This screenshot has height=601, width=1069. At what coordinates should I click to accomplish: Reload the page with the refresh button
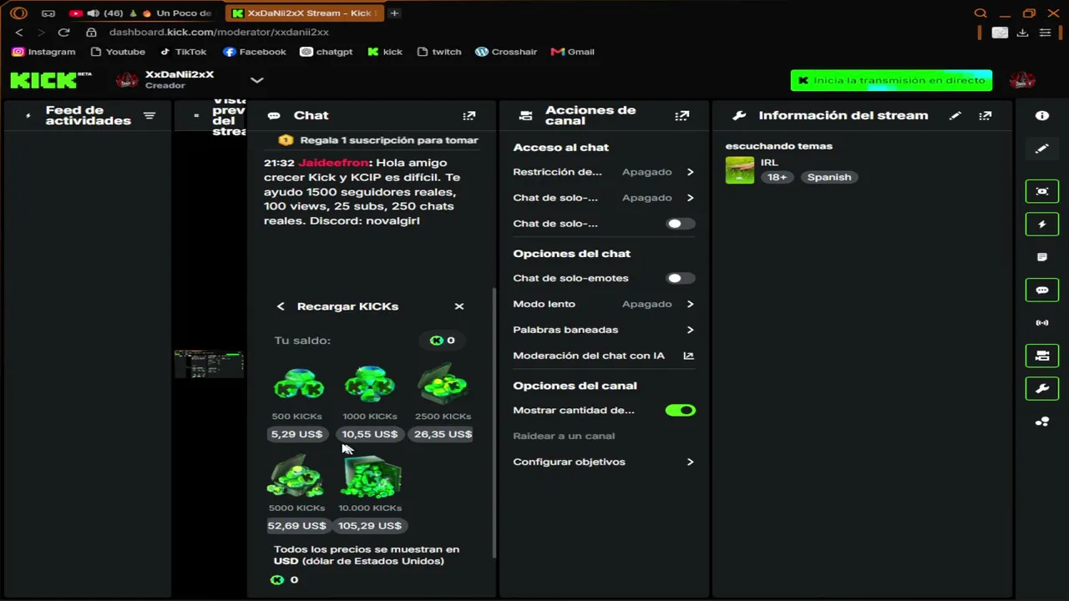[63, 33]
